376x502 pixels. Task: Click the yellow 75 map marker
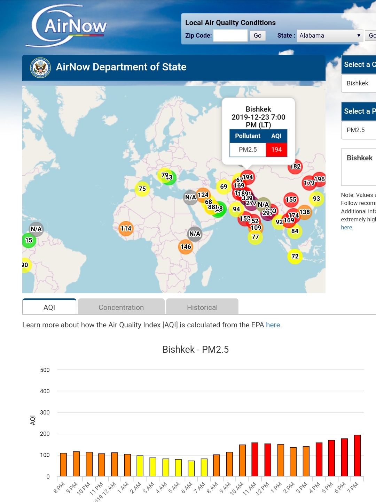[142, 189]
